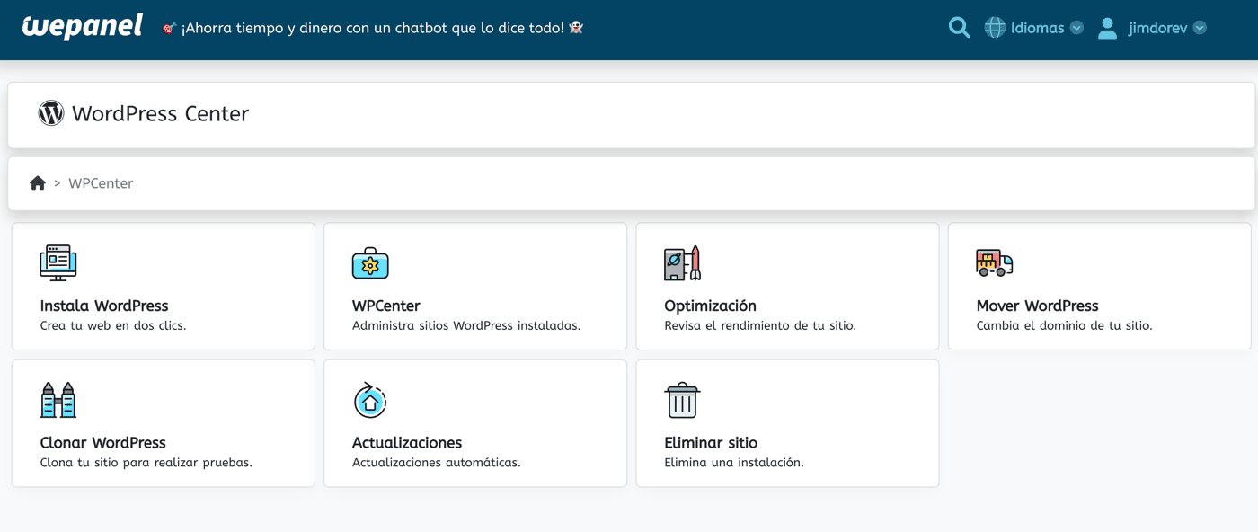Go home via breadcrumb house icon
Image resolution: width=1258 pixels, height=532 pixels.
pyautogui.click(x=38, y=183)
